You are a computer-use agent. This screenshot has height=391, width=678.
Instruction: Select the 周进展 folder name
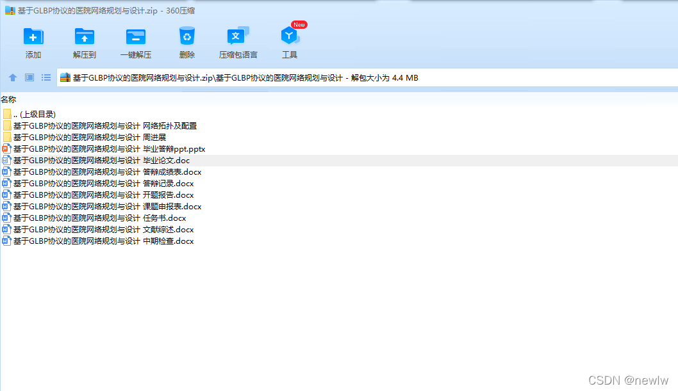click(90, 137)
